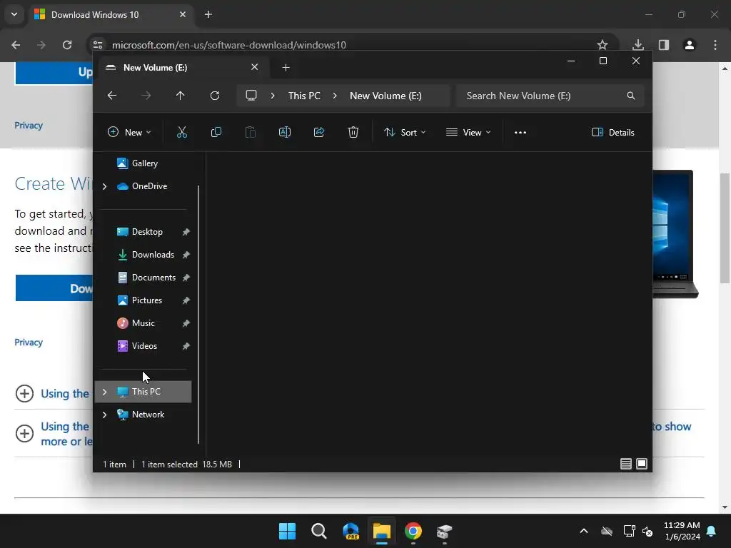Viewport: 731px width, 548px height.
Task: Refresh the New Volume (E:) folder view
Action: pyautogui.click(x=215, y=96)
